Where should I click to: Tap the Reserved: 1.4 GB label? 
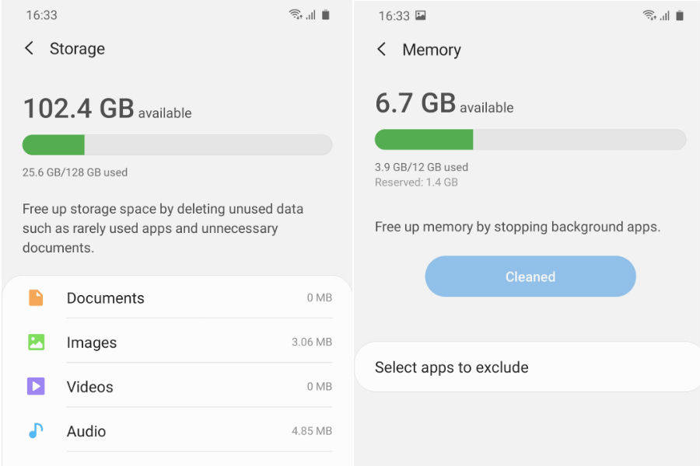(416, 183)
